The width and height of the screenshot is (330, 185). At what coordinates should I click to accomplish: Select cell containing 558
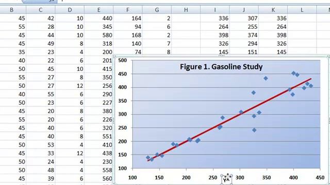click(98, 170)
